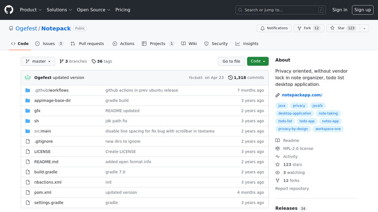Open the notepackapp.com website link

click(x=302, y=95)
